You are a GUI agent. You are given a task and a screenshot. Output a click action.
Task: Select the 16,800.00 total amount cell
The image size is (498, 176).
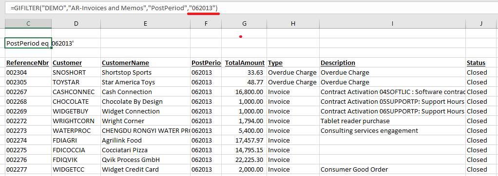click(244, 92)
